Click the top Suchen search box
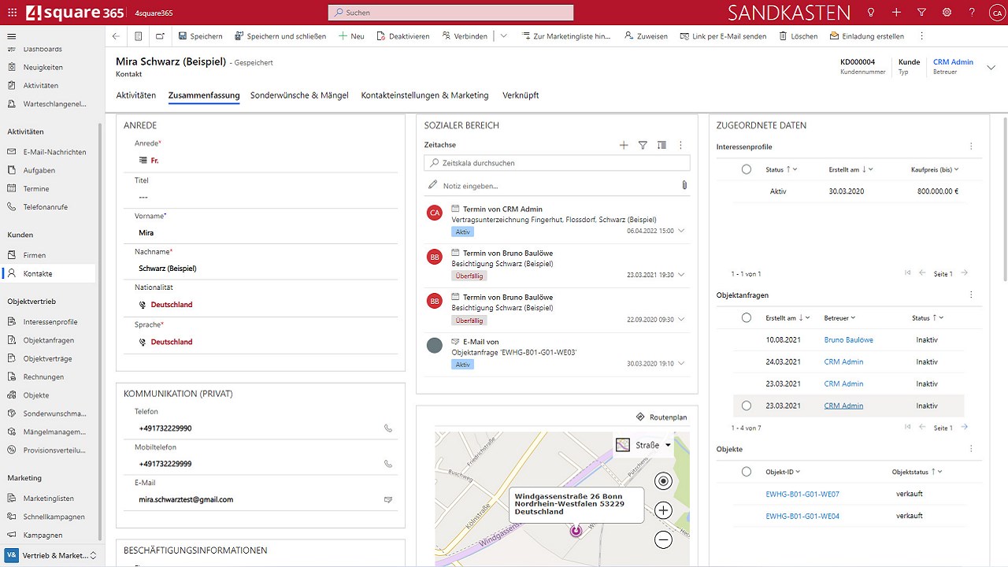 (450, 13)
